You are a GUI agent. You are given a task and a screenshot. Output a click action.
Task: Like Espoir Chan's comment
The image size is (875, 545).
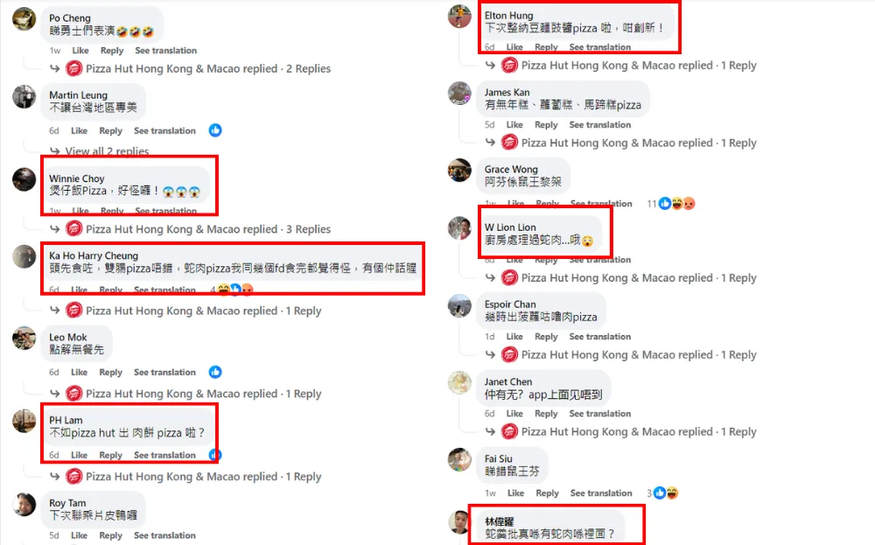click(514, 337)
